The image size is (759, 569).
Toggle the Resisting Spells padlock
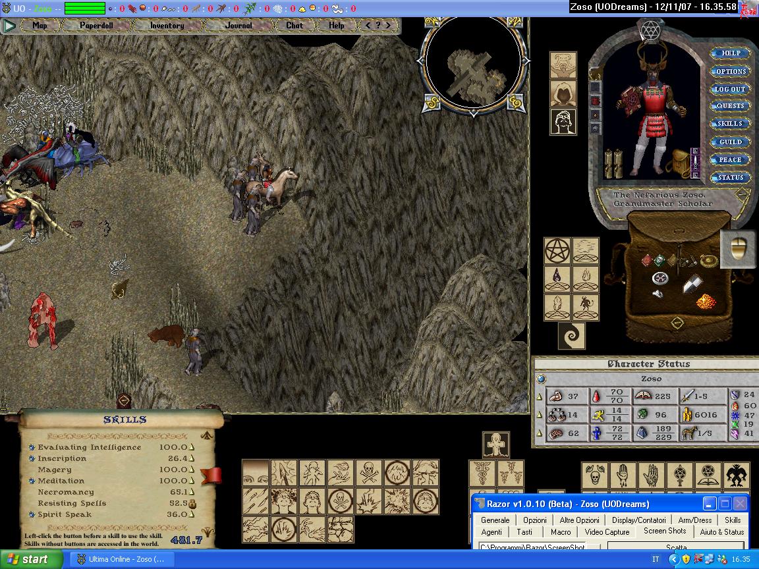(x=192, y=504)
